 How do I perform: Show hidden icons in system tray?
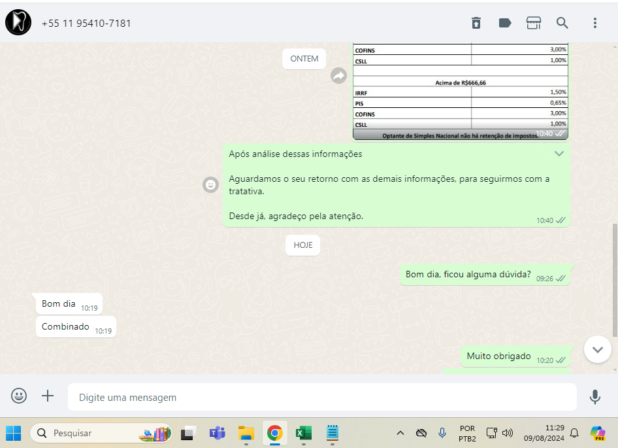[400, 433]
